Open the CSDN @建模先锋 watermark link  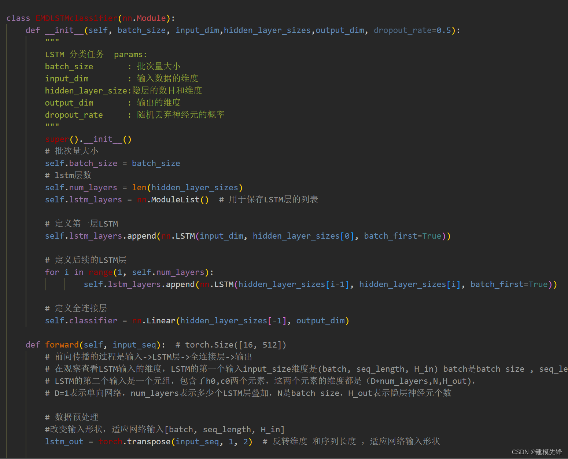[536, 451]
